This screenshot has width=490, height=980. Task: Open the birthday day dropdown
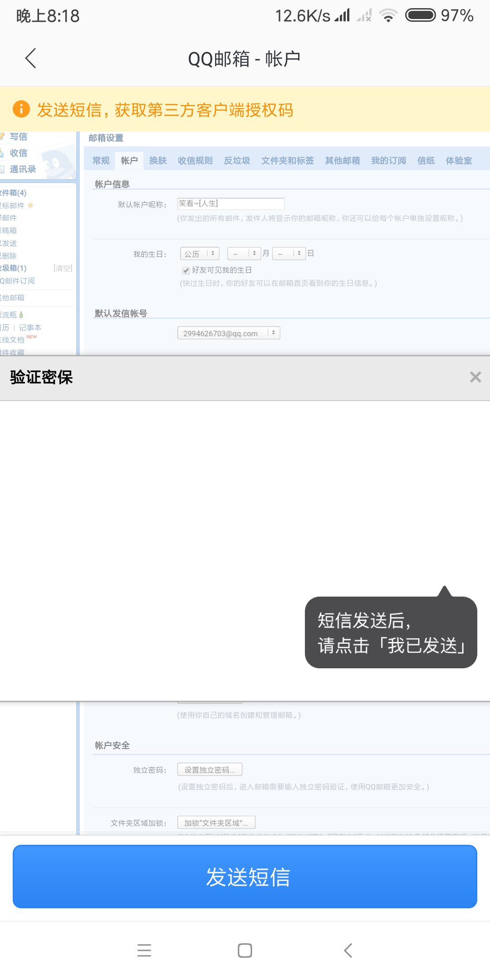(289, 254)
